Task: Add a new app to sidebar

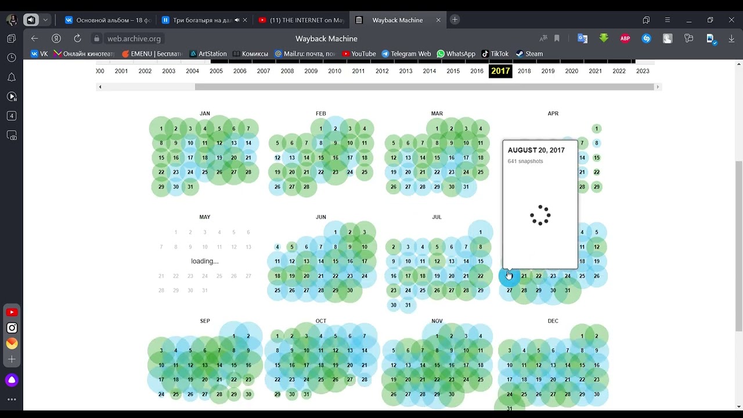Action: pyautogui.click(x=12, y=359)
